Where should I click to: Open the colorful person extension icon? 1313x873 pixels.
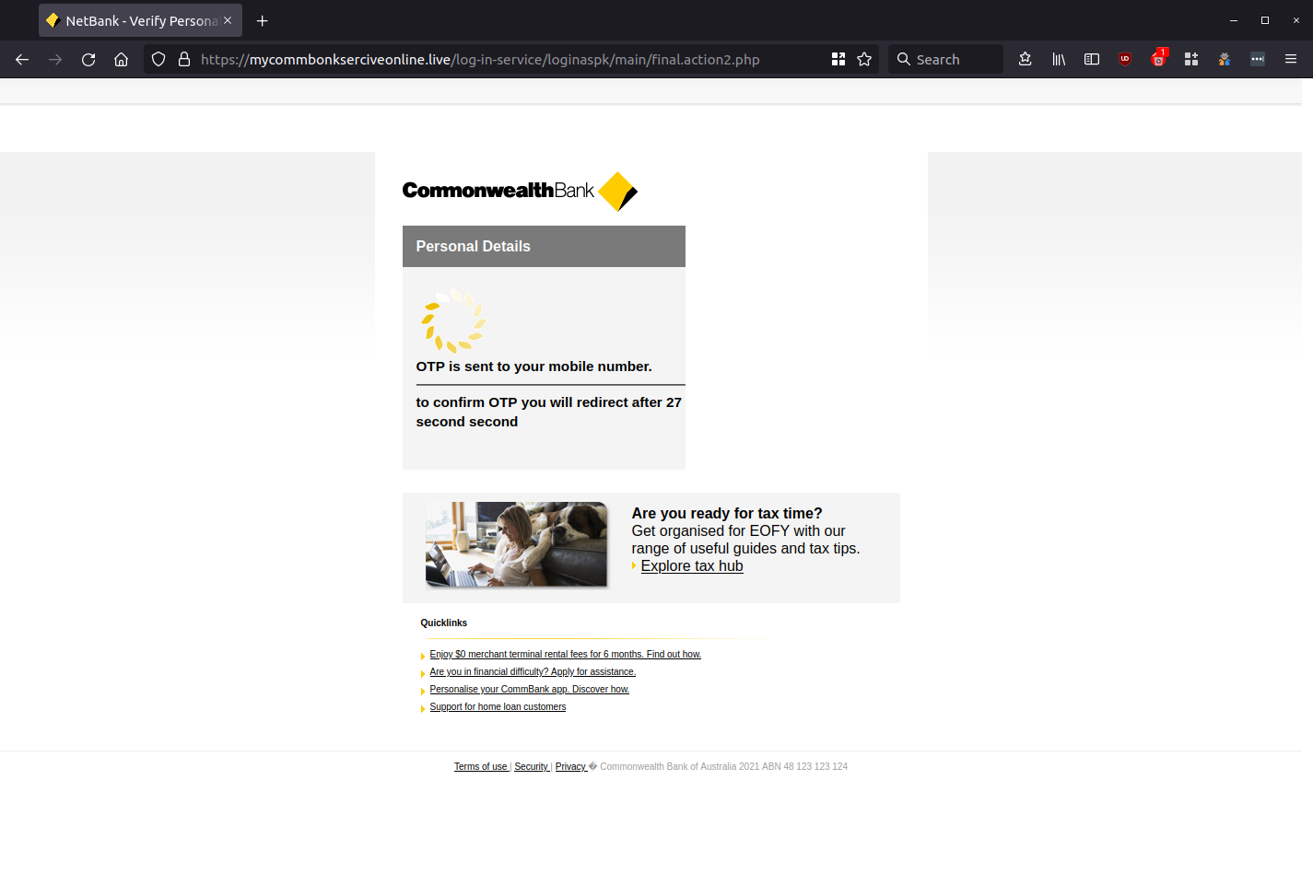pyautogui.click(x=1225, y=59)
